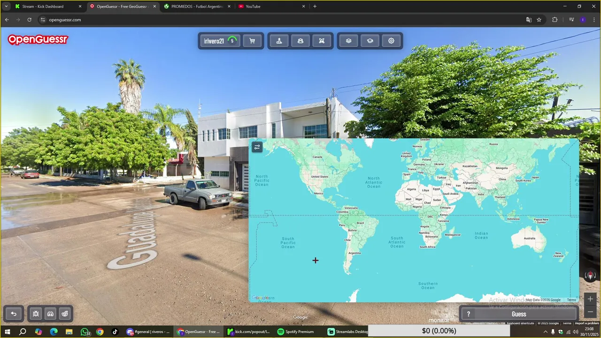Switch to Discord #general window
The image size is (601, 338).
[x=148, y=331]
